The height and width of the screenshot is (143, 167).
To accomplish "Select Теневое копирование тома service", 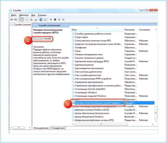I will (x=113, y=55).
